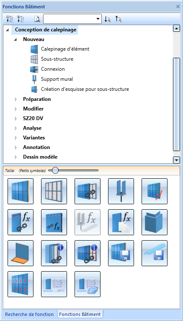Click the substructure chain info icon
Image resolution: width=183 pixels, height=321 pixels.
(54, 253)
